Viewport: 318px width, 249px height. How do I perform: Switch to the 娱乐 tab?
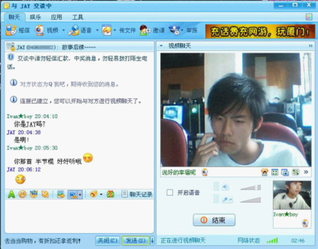35,17
